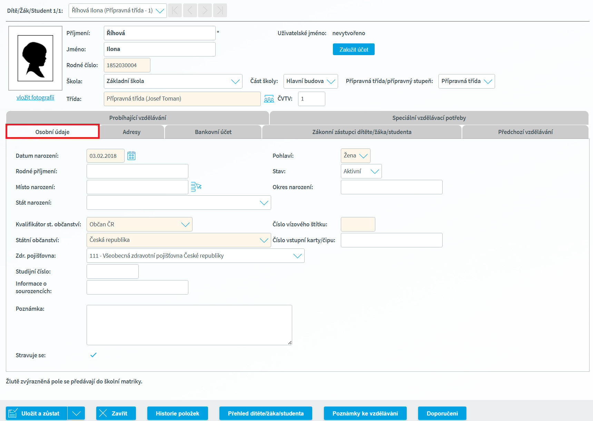Toggle the Stravuje se checkmark
The width and height of the screenshot is (593, 421).
pyautogui.click(x=93, y=355)
